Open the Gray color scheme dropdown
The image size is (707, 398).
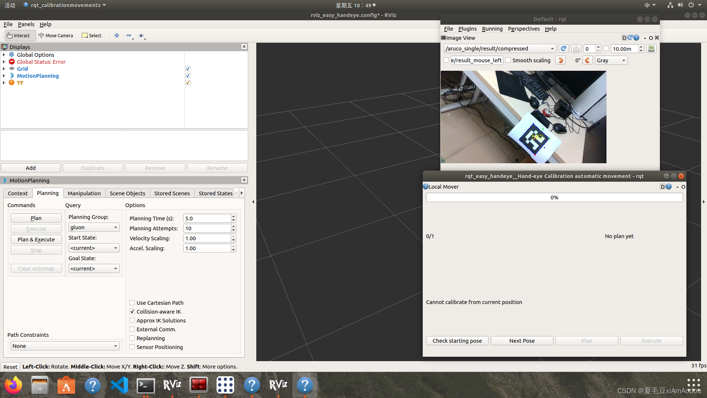point(611,60)
